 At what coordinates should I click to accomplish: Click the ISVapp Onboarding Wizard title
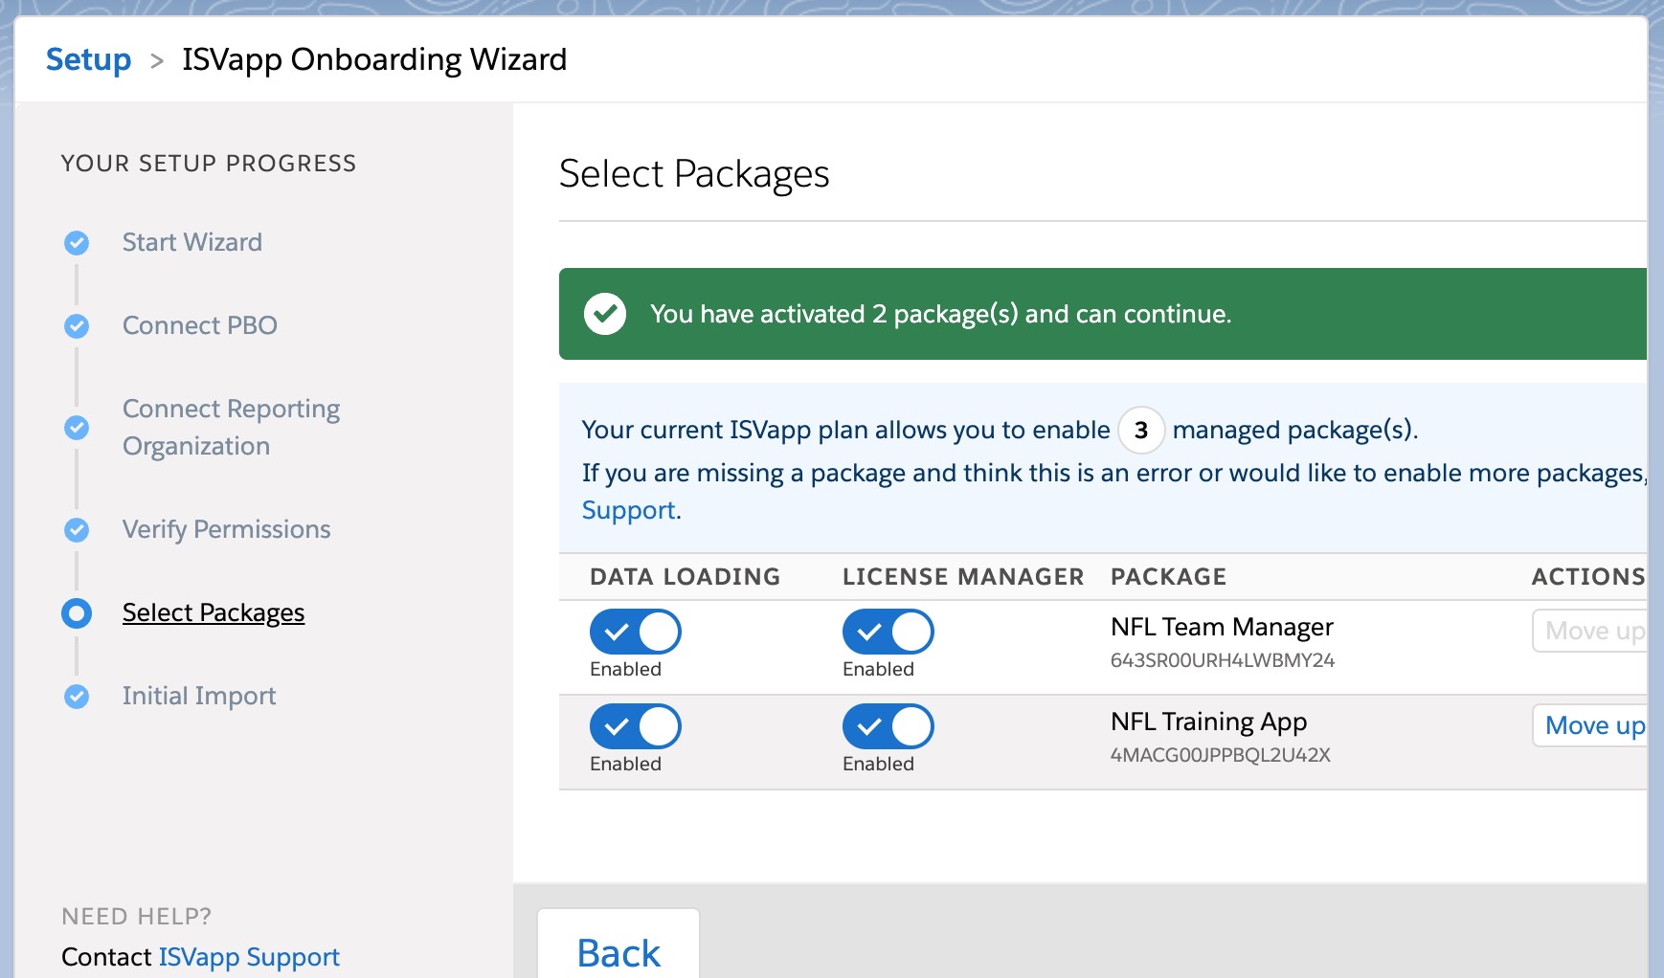point(374,59)
